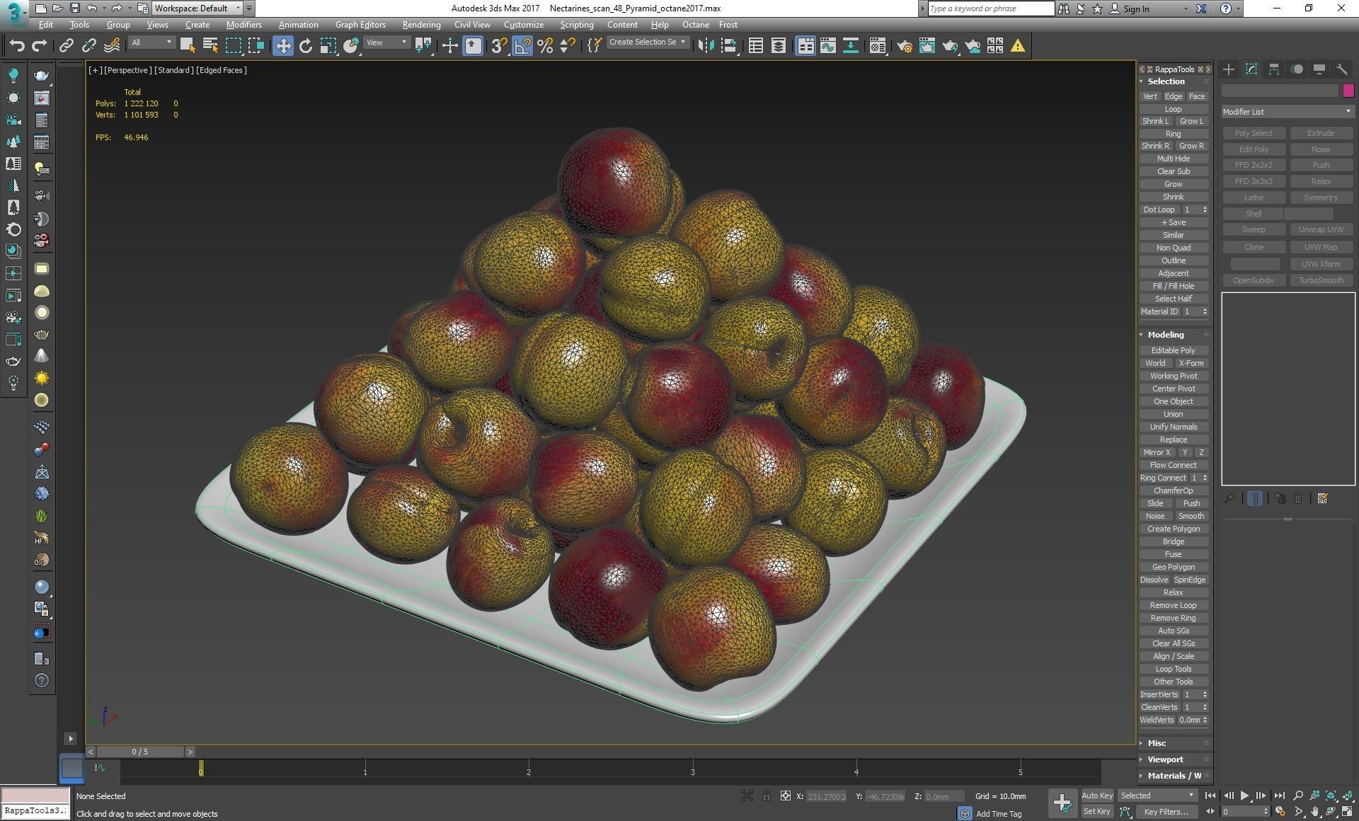Click the time slider 0 / 5 handle

(x=140, y=752)
